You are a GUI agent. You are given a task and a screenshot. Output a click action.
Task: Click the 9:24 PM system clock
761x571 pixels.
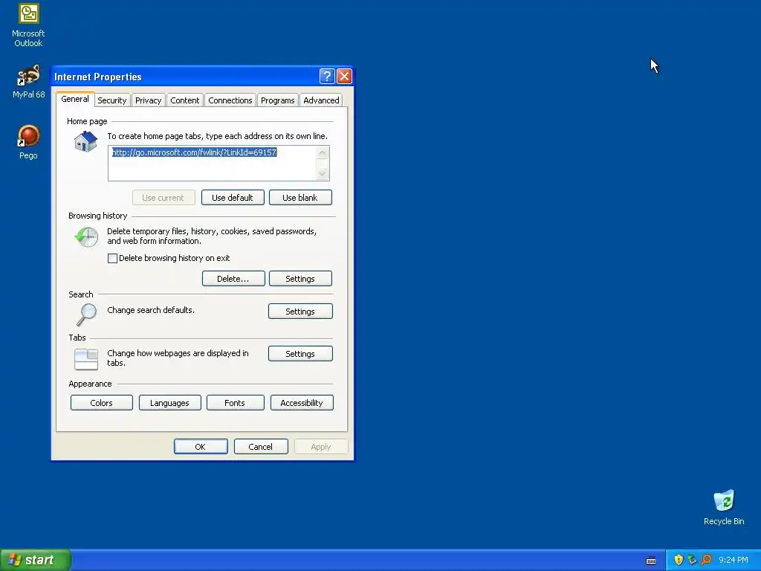(x=734, y=560)
